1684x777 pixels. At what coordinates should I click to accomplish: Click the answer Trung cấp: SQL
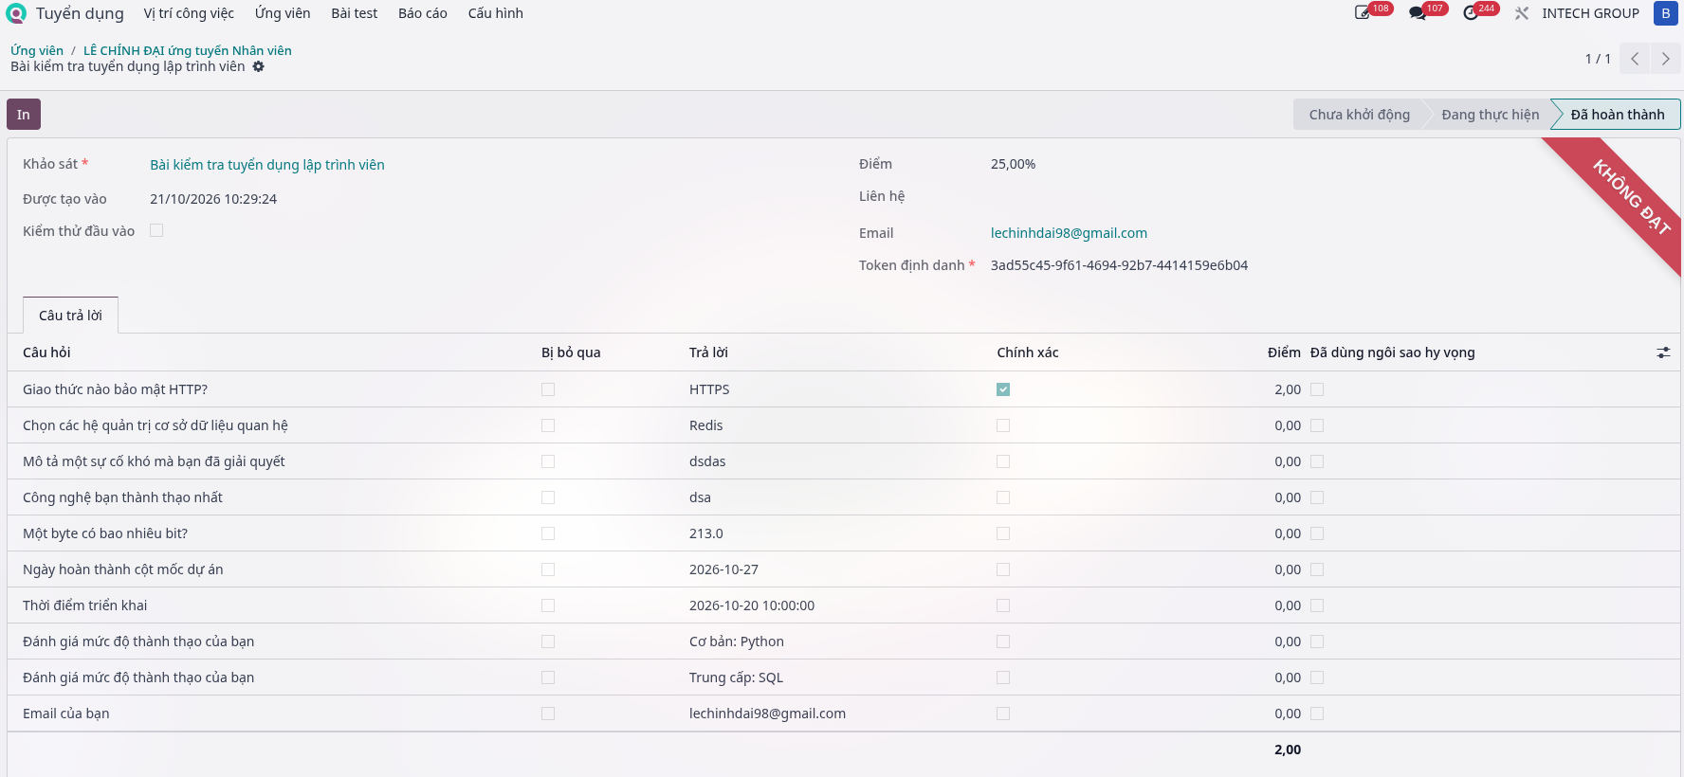[736, 678]
